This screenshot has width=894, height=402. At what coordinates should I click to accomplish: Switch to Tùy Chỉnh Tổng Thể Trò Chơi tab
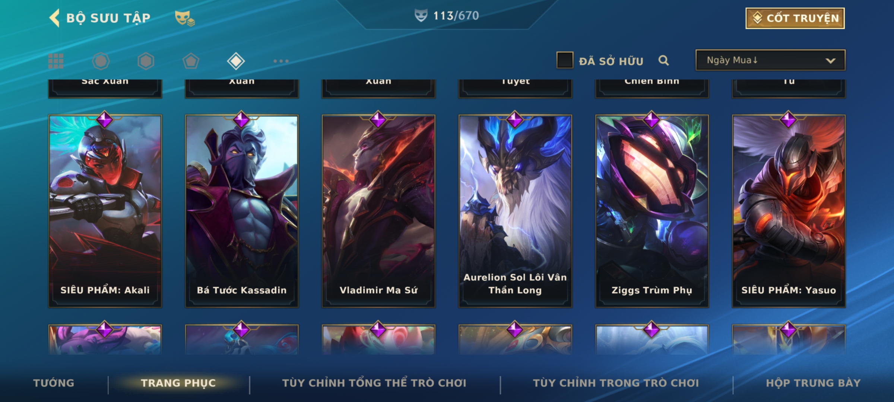tap(374, 383)
